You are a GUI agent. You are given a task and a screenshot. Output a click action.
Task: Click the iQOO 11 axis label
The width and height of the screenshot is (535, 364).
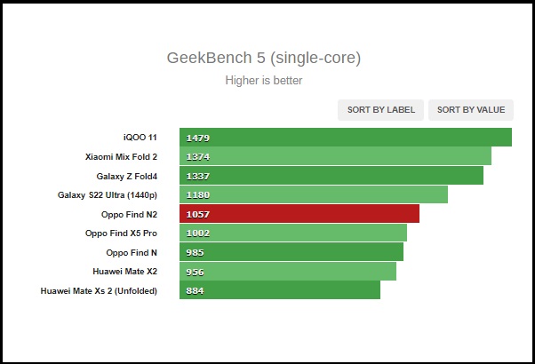click(x=140, y=138)
